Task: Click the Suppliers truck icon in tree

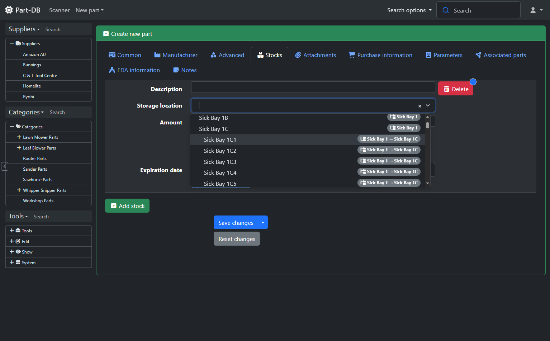Action: (18, 43)
